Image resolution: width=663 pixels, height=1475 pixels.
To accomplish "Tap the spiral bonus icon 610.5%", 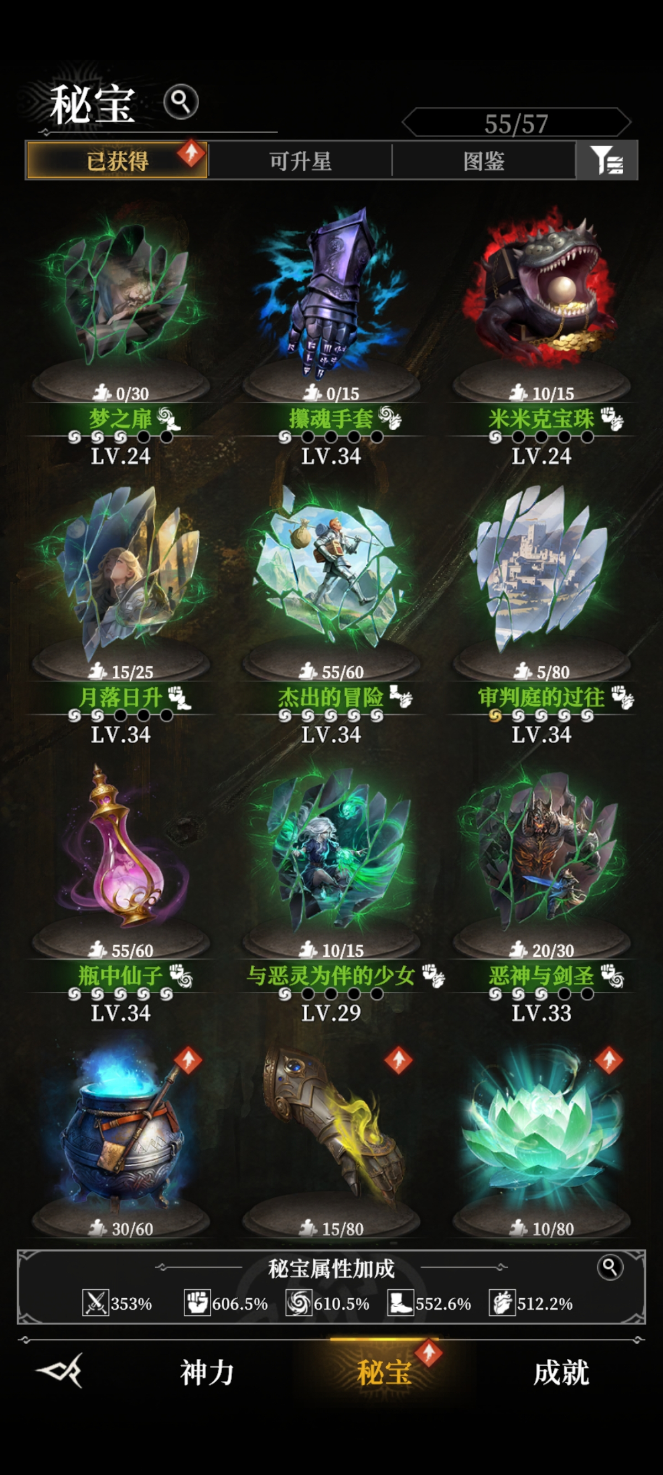I will pyautogui.click(x=299, y=1303).
